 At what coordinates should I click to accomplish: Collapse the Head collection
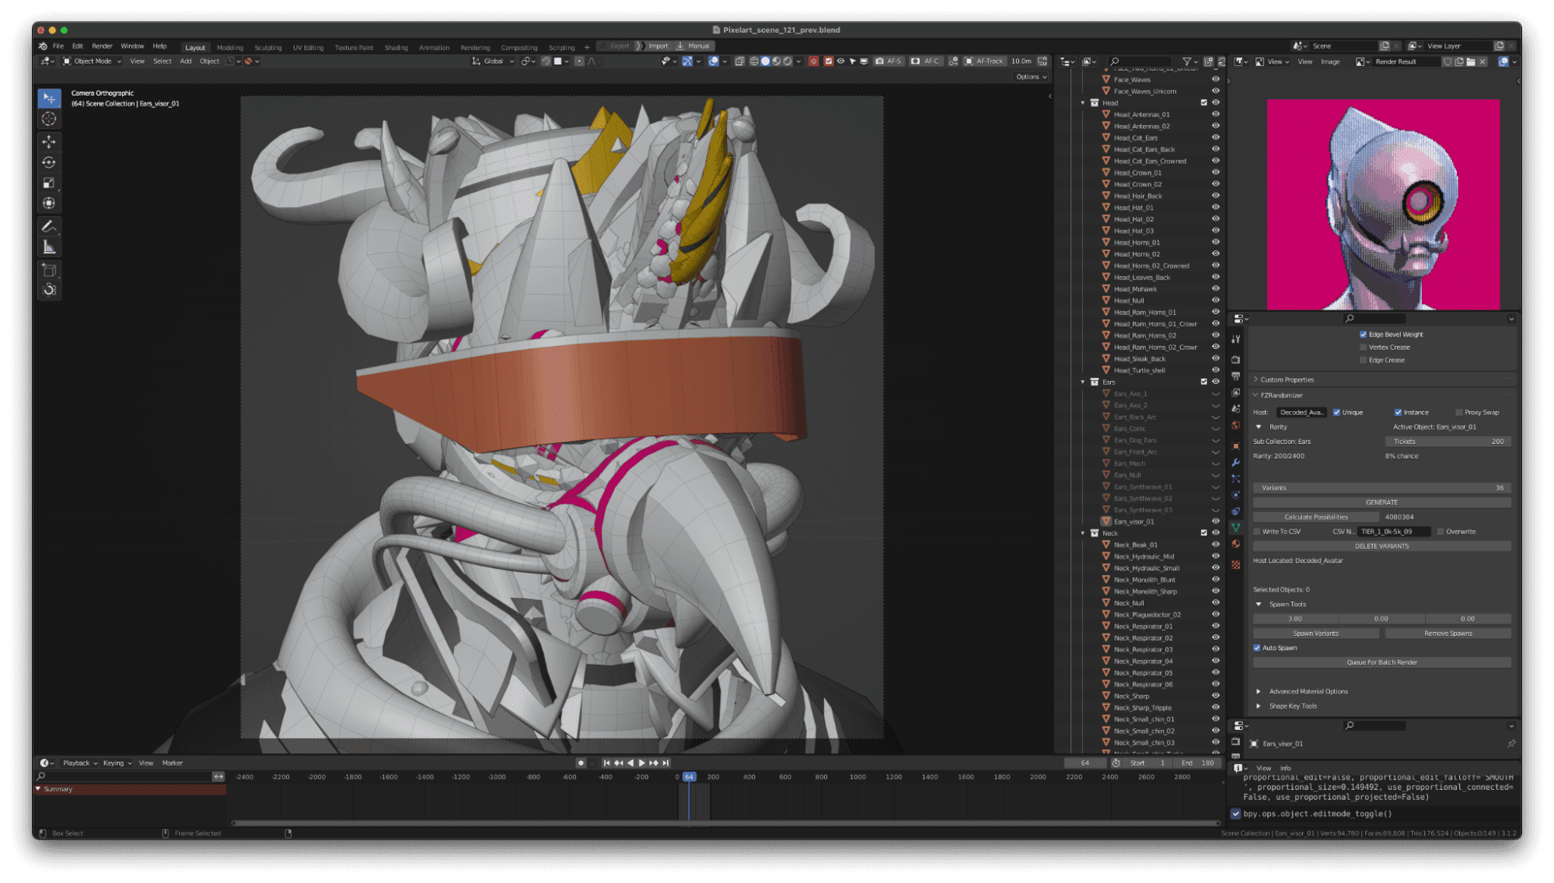(x=1083, y=103)
